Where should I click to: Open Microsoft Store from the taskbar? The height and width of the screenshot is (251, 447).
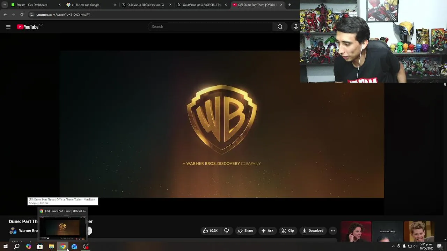[x=40, y=247]
